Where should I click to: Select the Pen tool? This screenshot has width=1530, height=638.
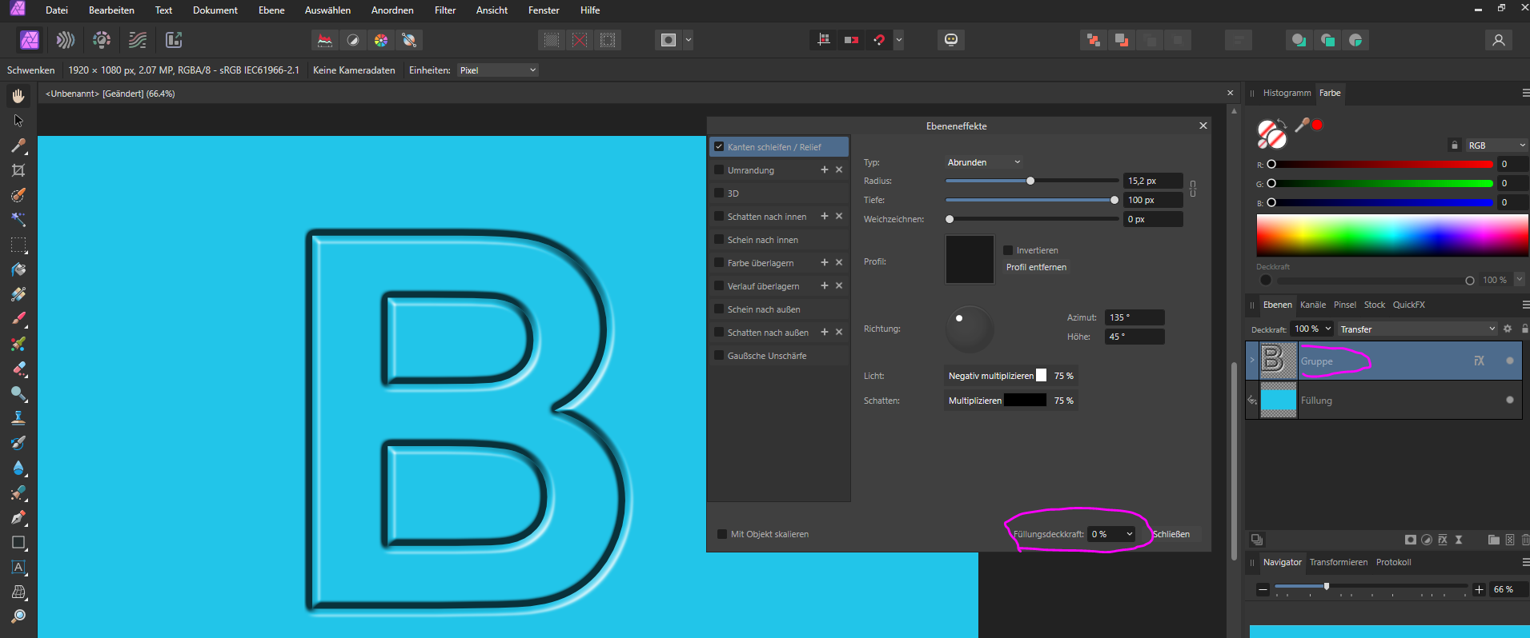point(18,517)
